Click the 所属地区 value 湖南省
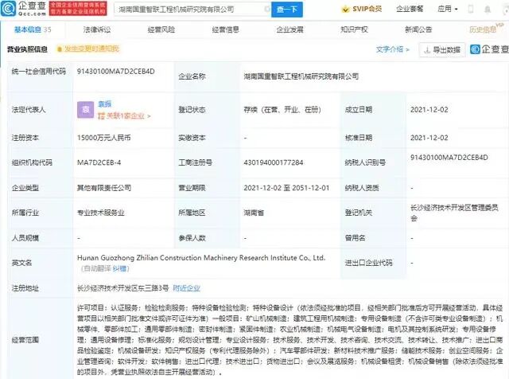The height and width of the screenshot is (379, 509). 254,213
